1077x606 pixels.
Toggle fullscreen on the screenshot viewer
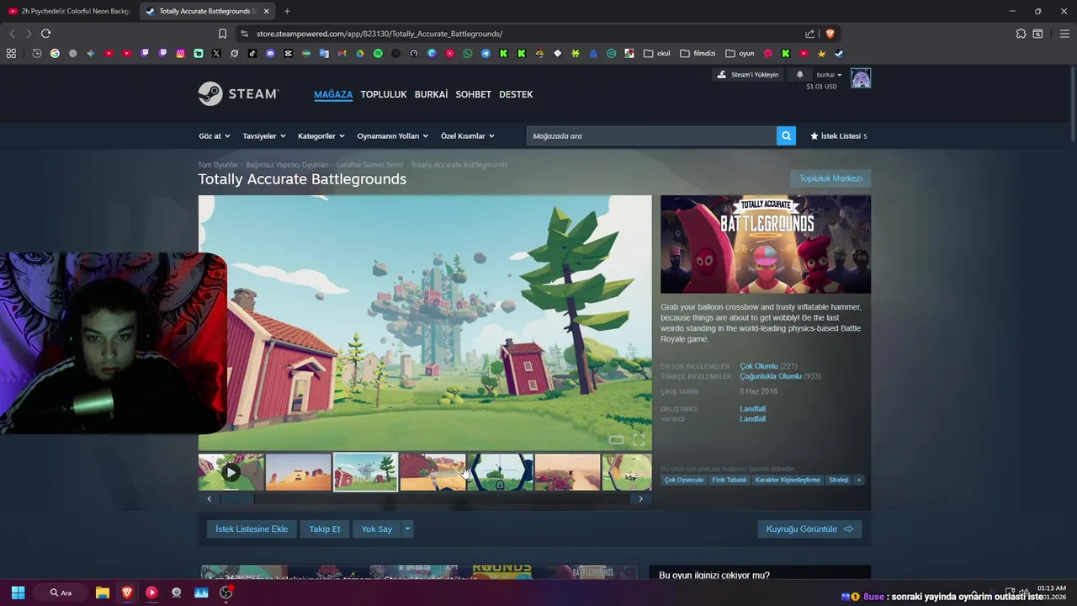[x=639, y=439]
